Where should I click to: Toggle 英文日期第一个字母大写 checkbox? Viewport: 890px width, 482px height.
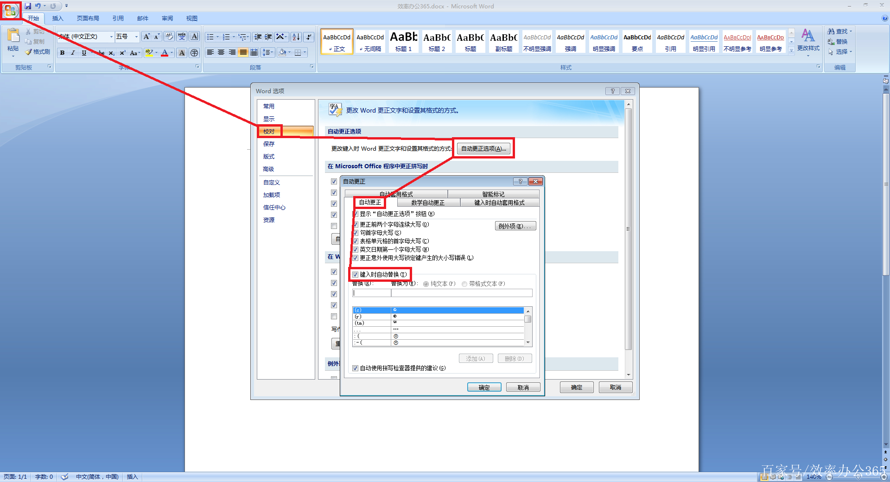356,249
